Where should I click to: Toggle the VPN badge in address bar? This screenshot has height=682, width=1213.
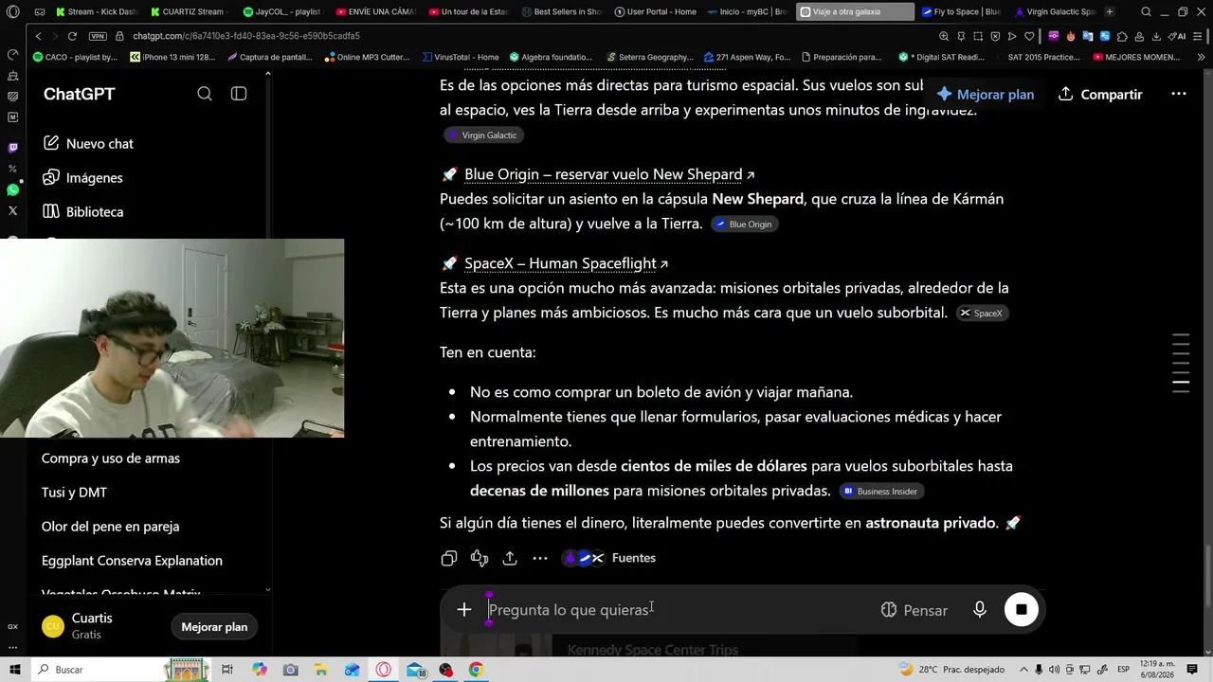(98, 36)
